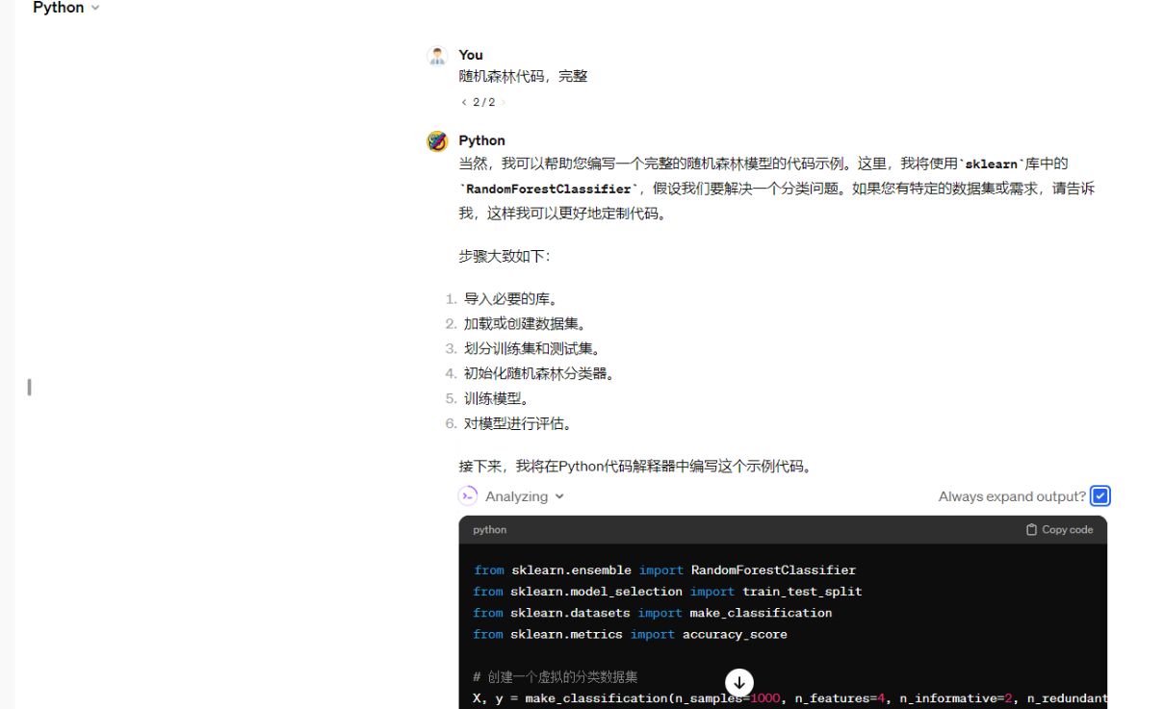The width and height of the screenshot is (1164, 709).
Task: Click code line importing RandomForestClassifier
Action: point(664,570)
